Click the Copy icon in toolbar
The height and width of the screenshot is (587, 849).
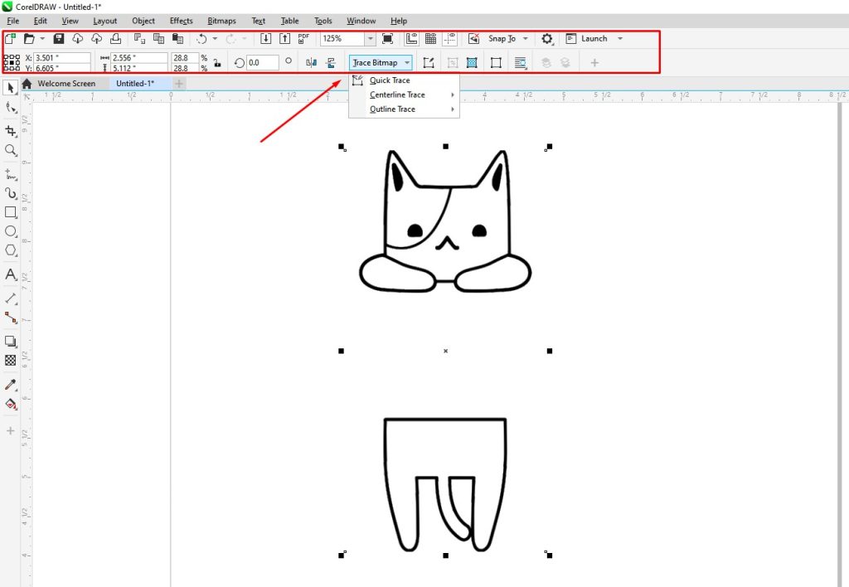pos(158,38)
